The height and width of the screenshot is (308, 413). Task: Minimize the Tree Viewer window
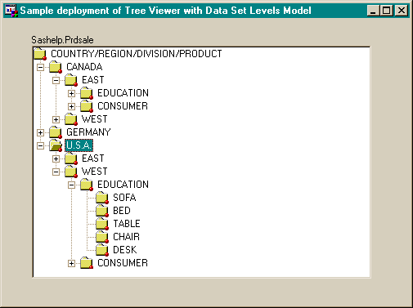coord(373,11)
